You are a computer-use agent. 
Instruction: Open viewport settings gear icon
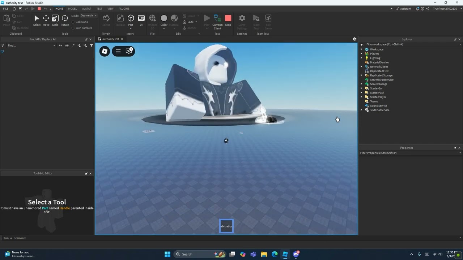[354, 39]
